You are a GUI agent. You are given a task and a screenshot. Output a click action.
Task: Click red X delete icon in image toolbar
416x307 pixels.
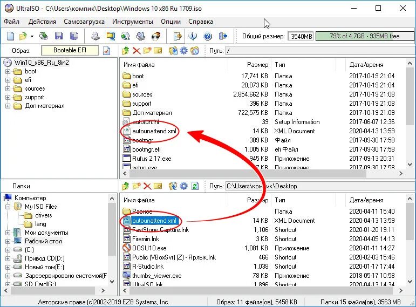pos(137,50)
